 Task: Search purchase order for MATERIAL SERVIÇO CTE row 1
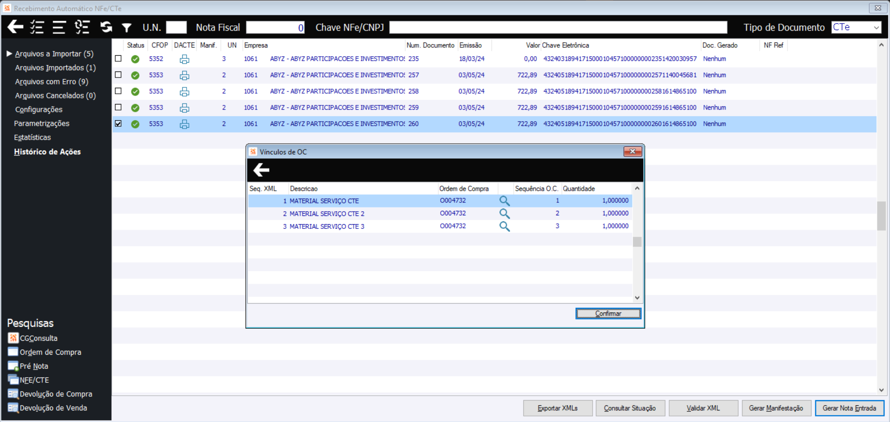point(504,201)
